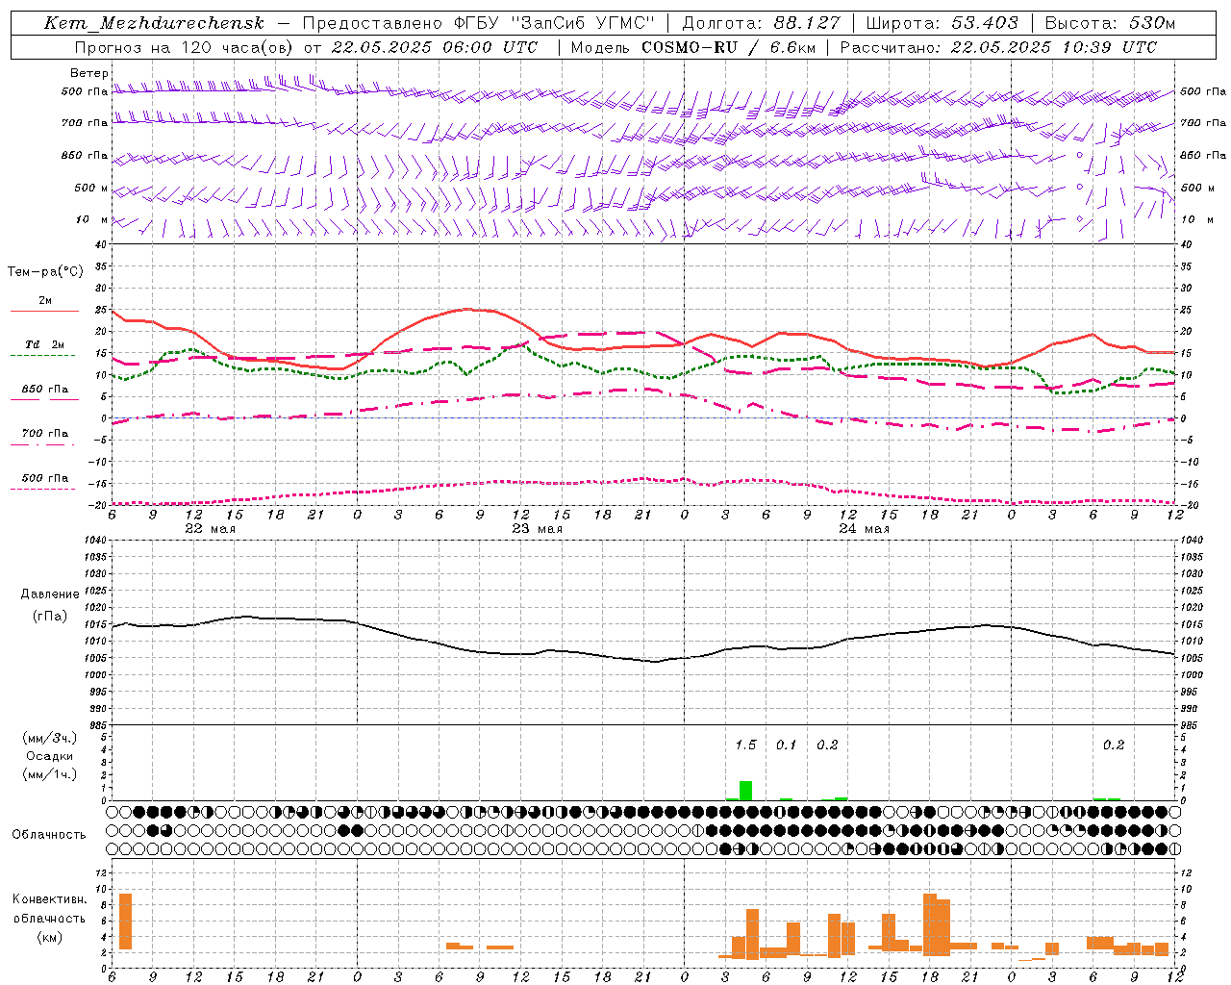
Task: Click the 23 мая date label
Action: pyautogui.click(x=537, y=529)
